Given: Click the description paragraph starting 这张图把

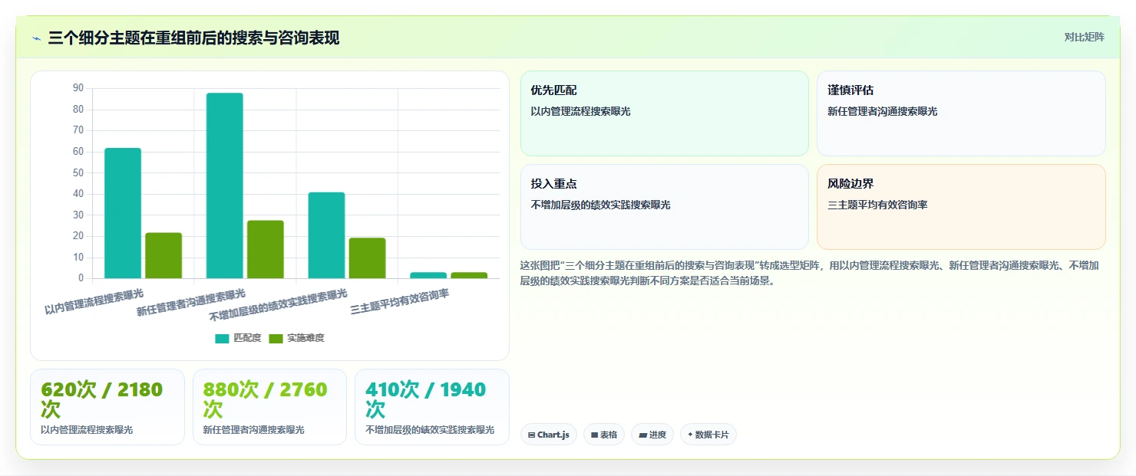Looking at the screenshot, I should pos(811,273).
